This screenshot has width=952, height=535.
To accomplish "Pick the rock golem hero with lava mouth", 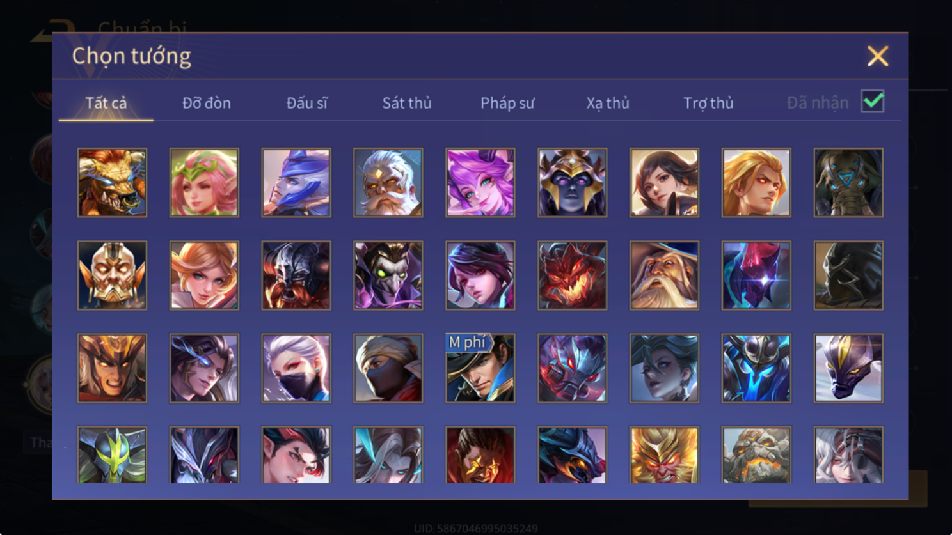I will point(757,454).
